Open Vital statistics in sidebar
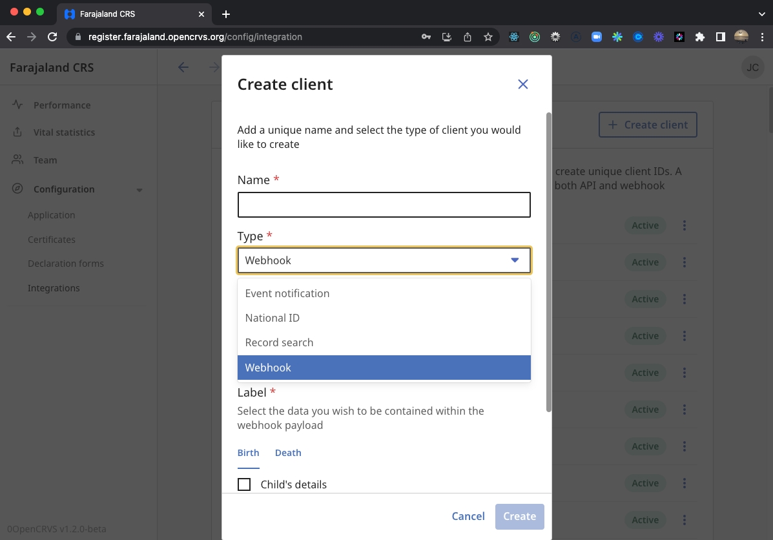The width and height of the screenshot is (773, 540). (x=64, y=132)
